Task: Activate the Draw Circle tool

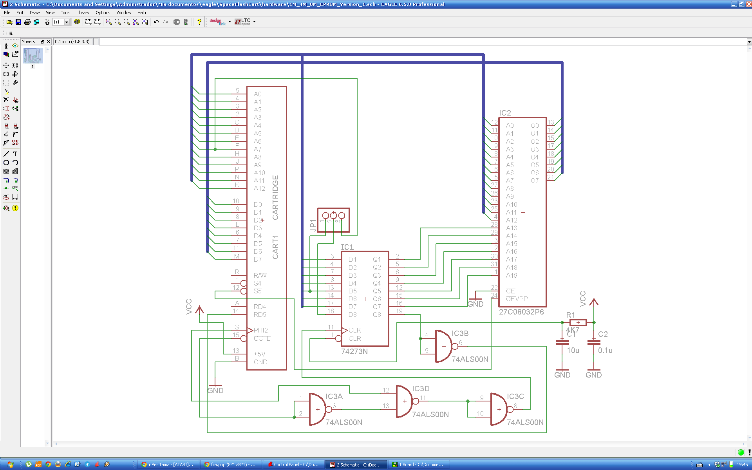Action: pos(6,163)
